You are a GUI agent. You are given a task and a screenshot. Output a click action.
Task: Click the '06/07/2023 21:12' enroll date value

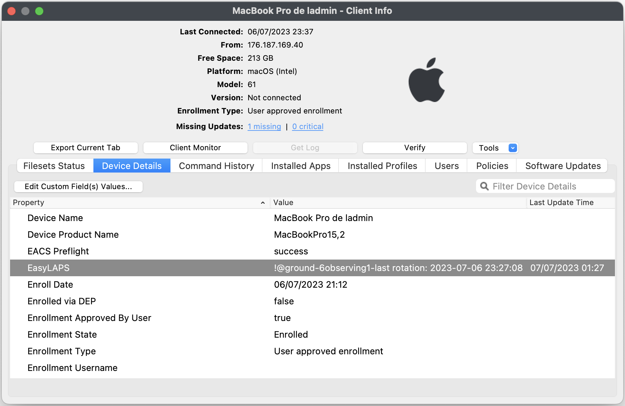point(311,285)
